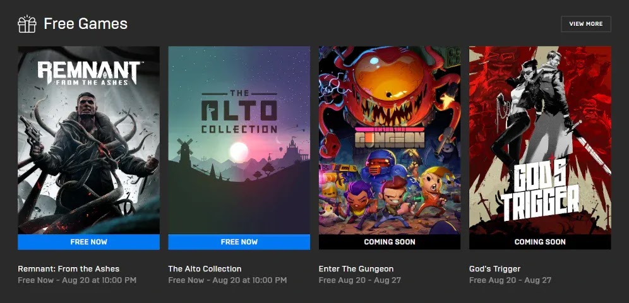Viewport: 629px width, 303px height.
Task: Click the gift box icon beside Free Games
Action: click(x=27, y=24)
